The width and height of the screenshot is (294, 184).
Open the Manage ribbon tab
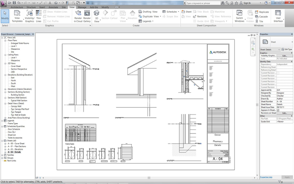(82, 7)
